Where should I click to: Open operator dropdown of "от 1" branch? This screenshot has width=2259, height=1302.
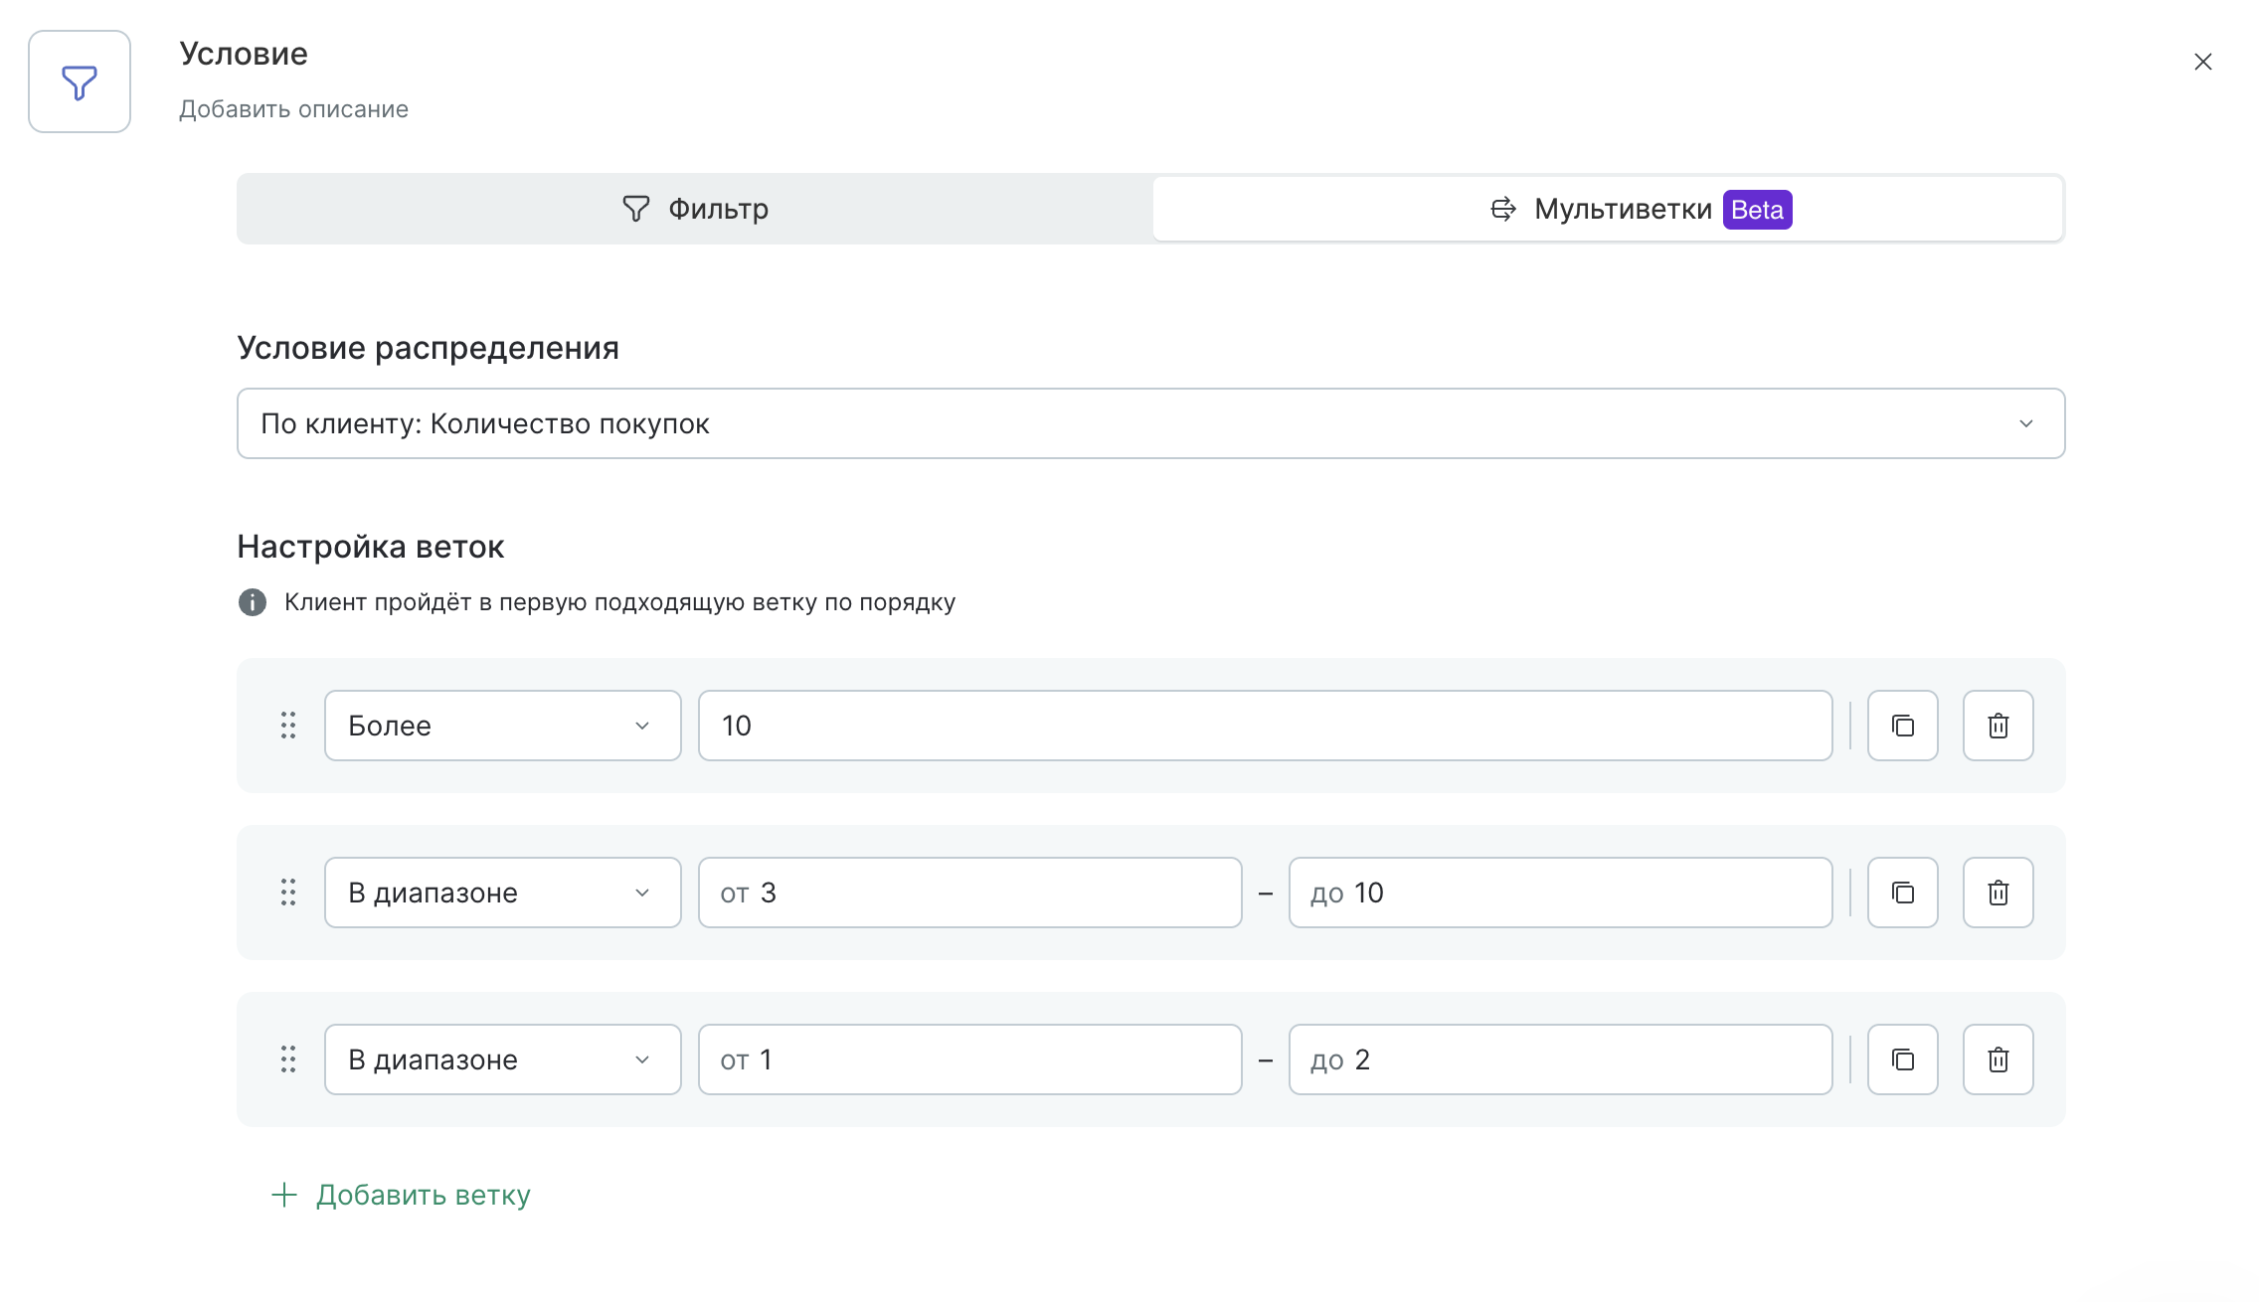click(x=502, y=1059)
